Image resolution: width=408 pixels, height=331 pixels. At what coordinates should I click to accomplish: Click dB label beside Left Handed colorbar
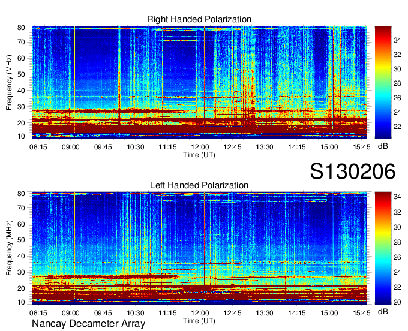point(383,311)
